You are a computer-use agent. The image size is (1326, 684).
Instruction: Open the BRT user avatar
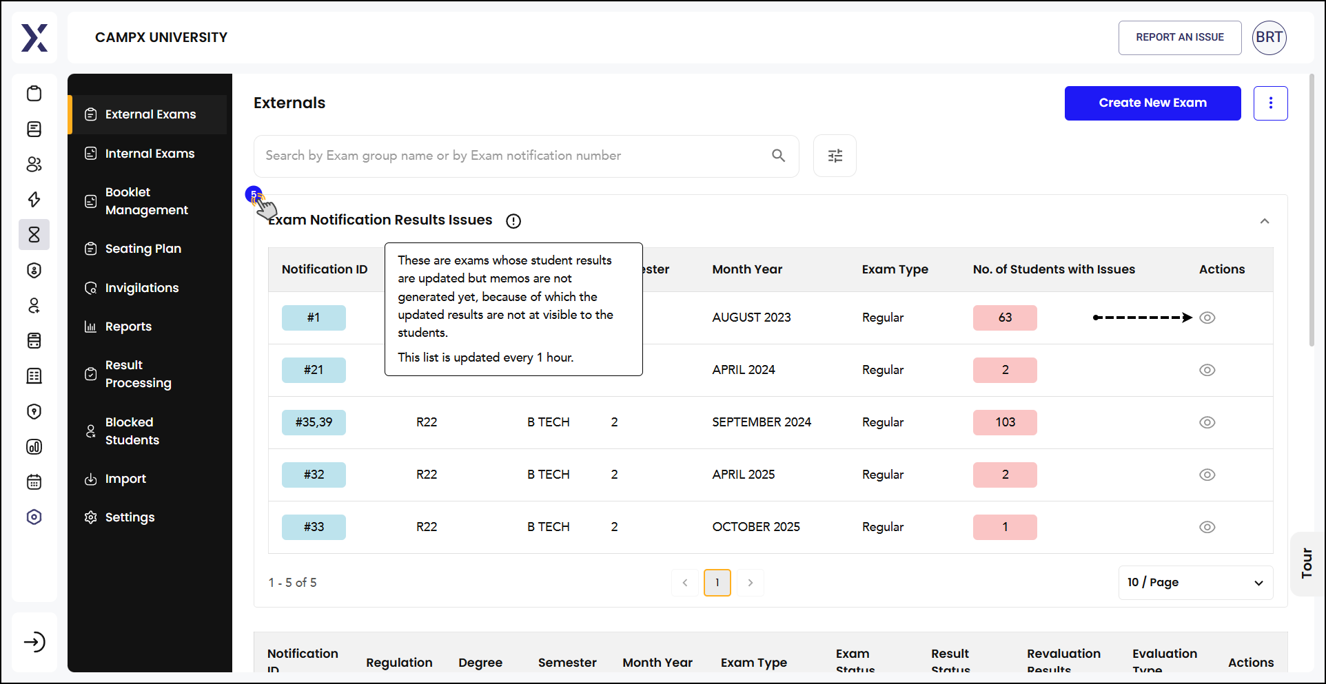click(1269, 37)
